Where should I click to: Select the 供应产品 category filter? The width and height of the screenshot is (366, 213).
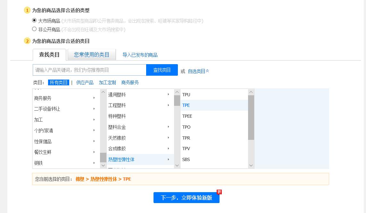tap(84, 82)
